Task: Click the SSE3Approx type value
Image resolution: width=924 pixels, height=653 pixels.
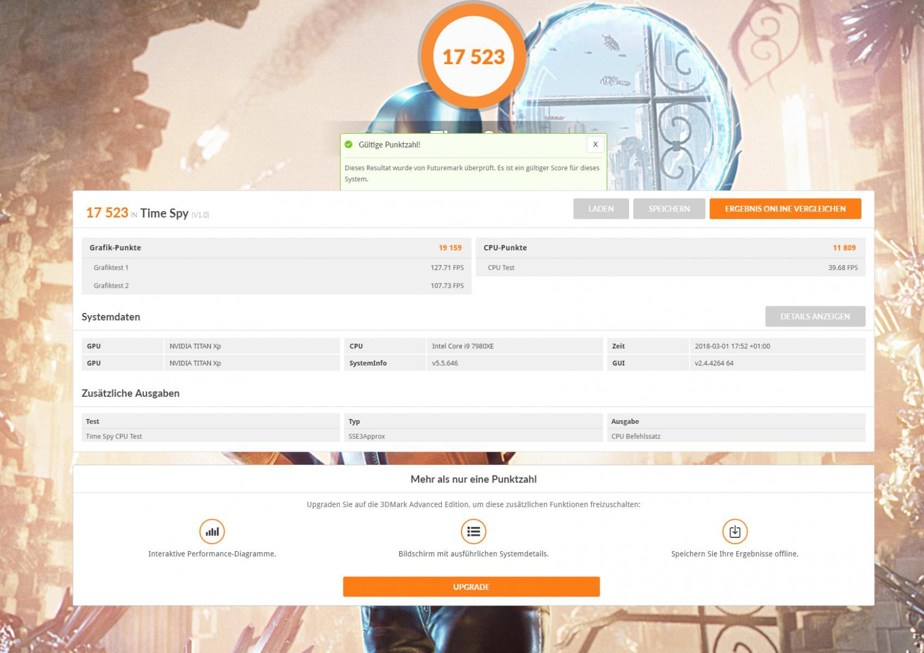Action: pyautogui.click(x=367, y=436)
